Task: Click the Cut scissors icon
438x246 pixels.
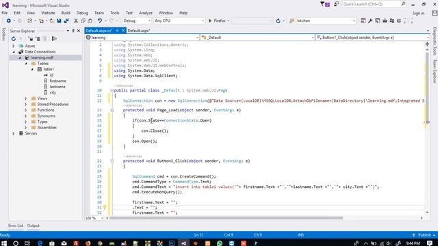Action: tap(76, 20)
